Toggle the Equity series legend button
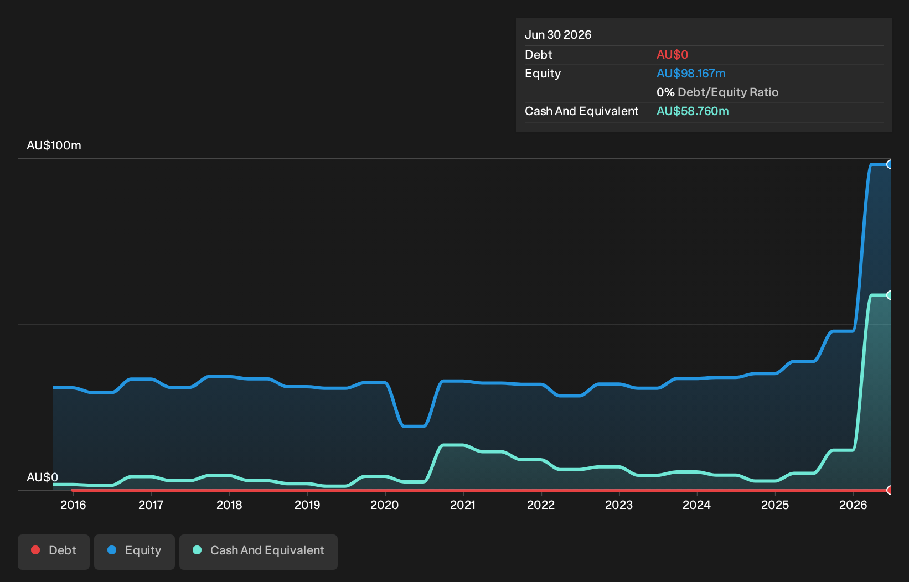909x582 pixels. point(135,552)
